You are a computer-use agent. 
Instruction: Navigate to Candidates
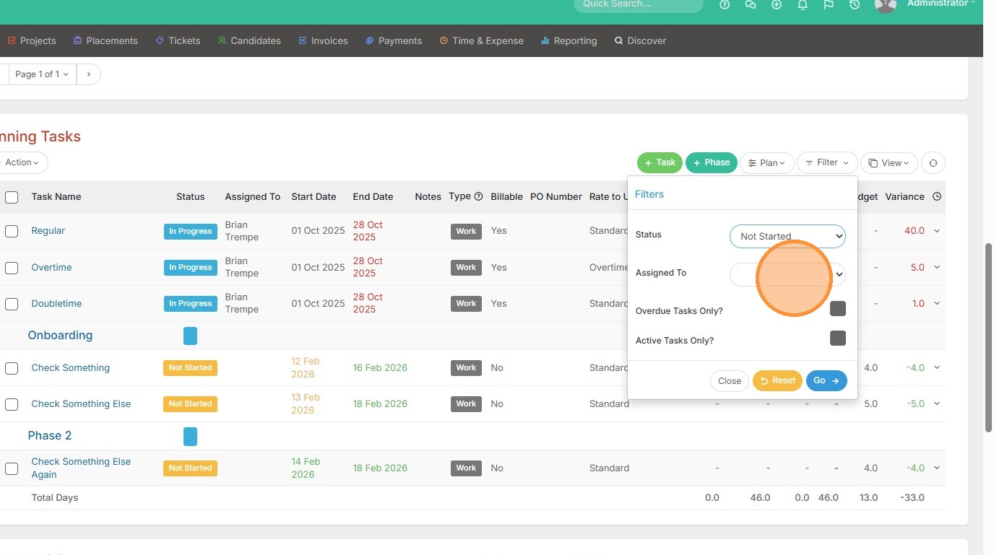pos(249,41)
